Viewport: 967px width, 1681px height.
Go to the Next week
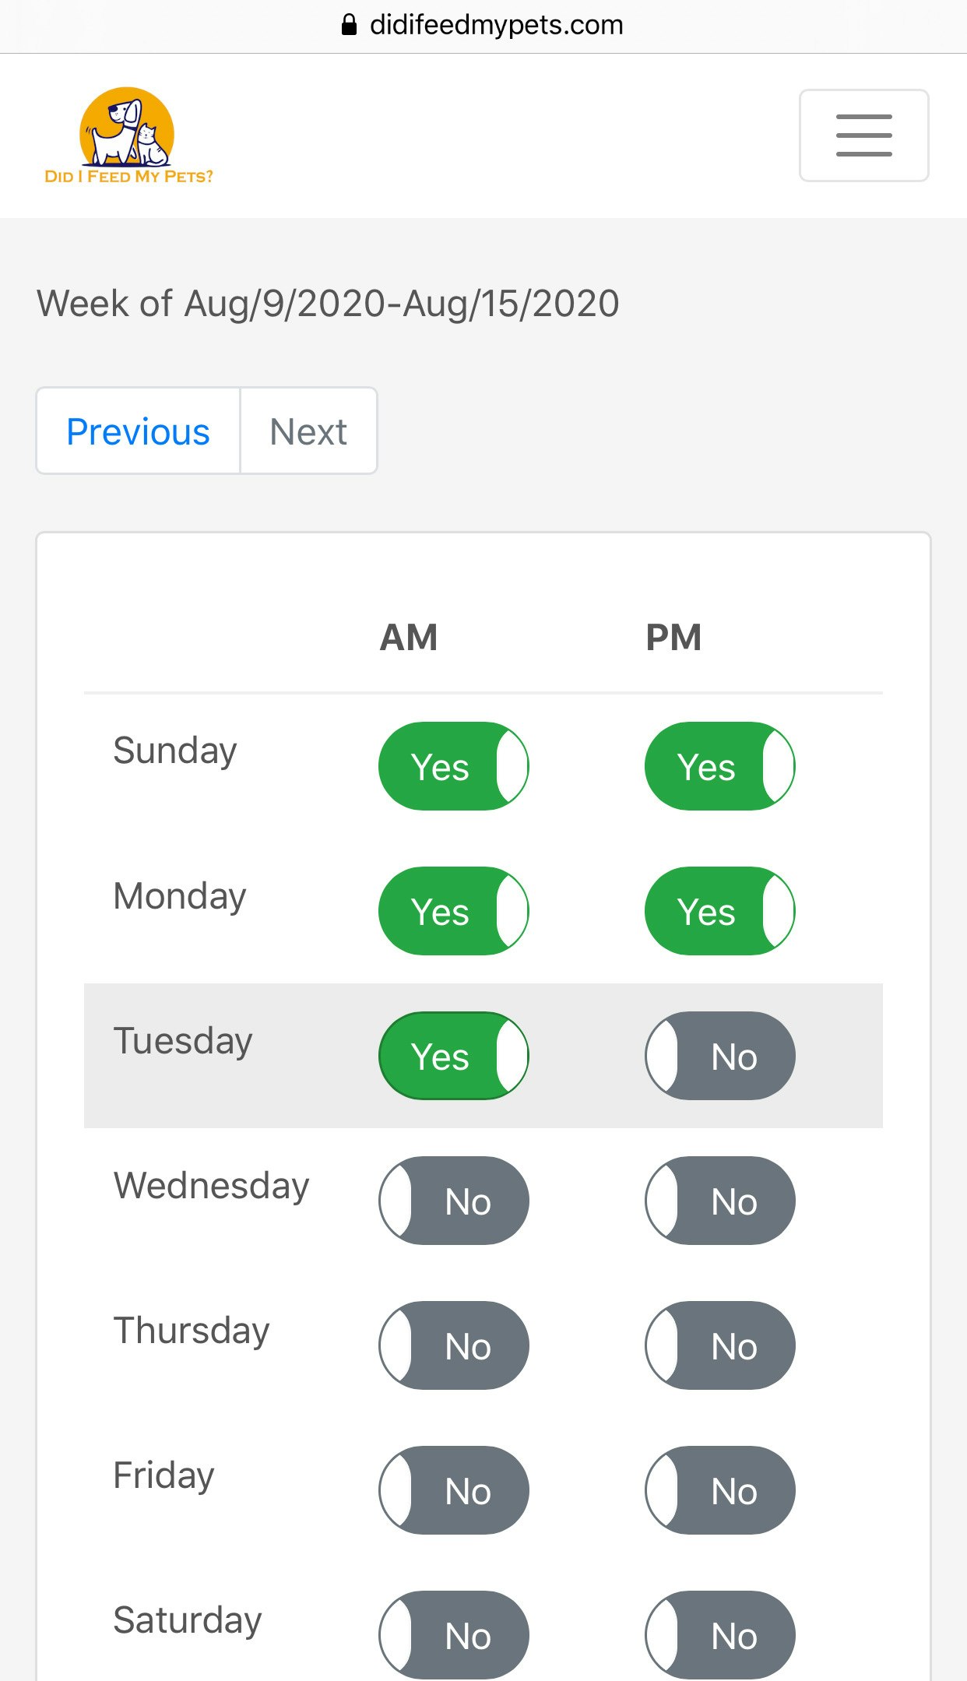[308, 431]
